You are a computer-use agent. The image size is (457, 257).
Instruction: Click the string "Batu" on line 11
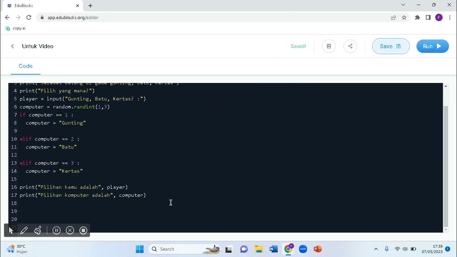point(68,147)
